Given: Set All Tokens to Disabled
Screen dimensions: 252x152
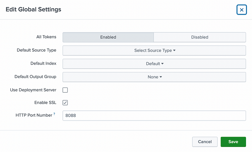Looking at the screenshot, I should point(199,37).
